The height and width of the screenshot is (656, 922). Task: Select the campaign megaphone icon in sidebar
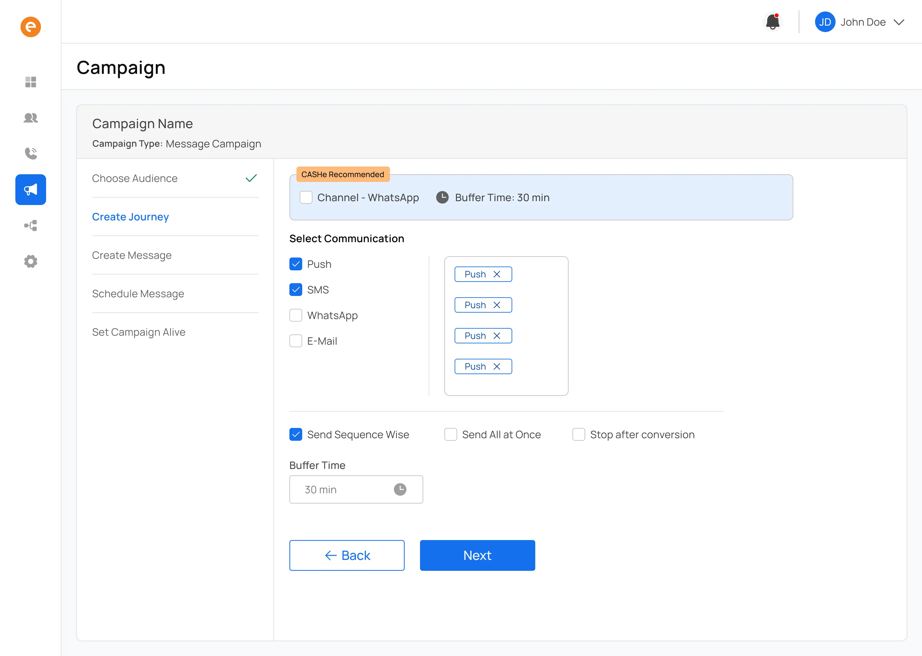(31, 189)
